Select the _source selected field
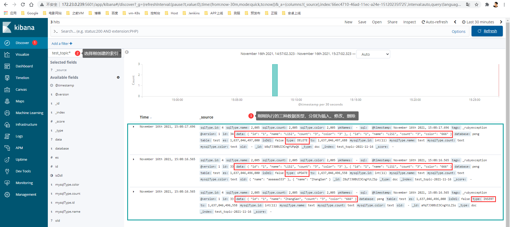This screenshot has width=510, height=227. [61, 70]
